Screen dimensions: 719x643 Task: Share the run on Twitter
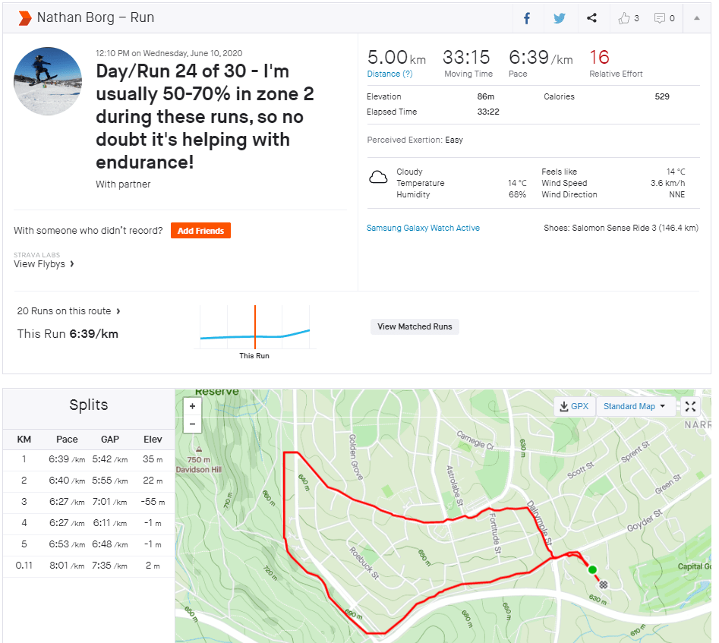click(560, 18)
